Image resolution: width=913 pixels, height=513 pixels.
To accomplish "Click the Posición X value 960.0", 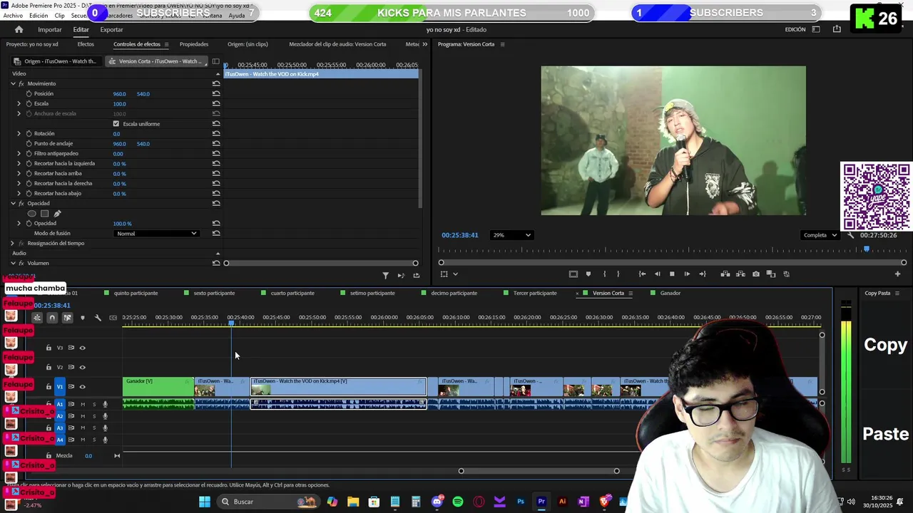I will tap(119, 93).
